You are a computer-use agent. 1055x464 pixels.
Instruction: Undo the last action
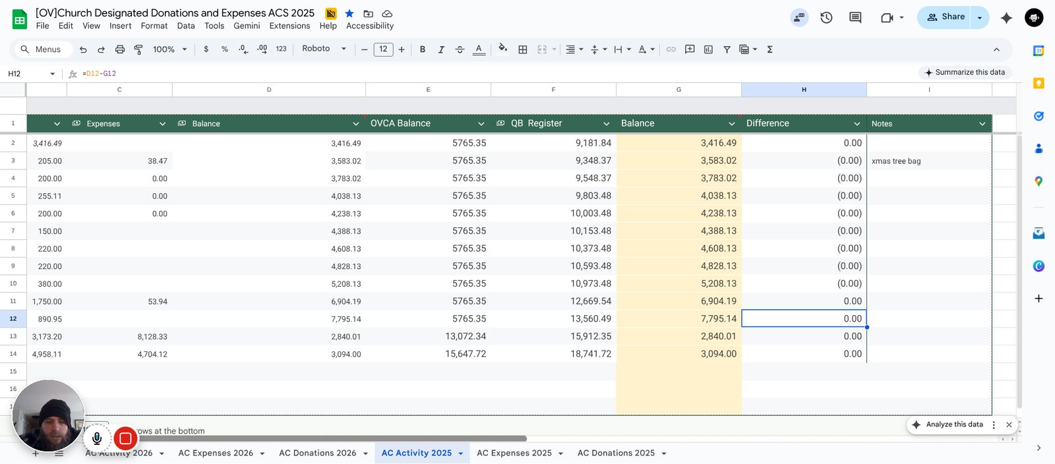pyautogui.click(x=83, y=49)
